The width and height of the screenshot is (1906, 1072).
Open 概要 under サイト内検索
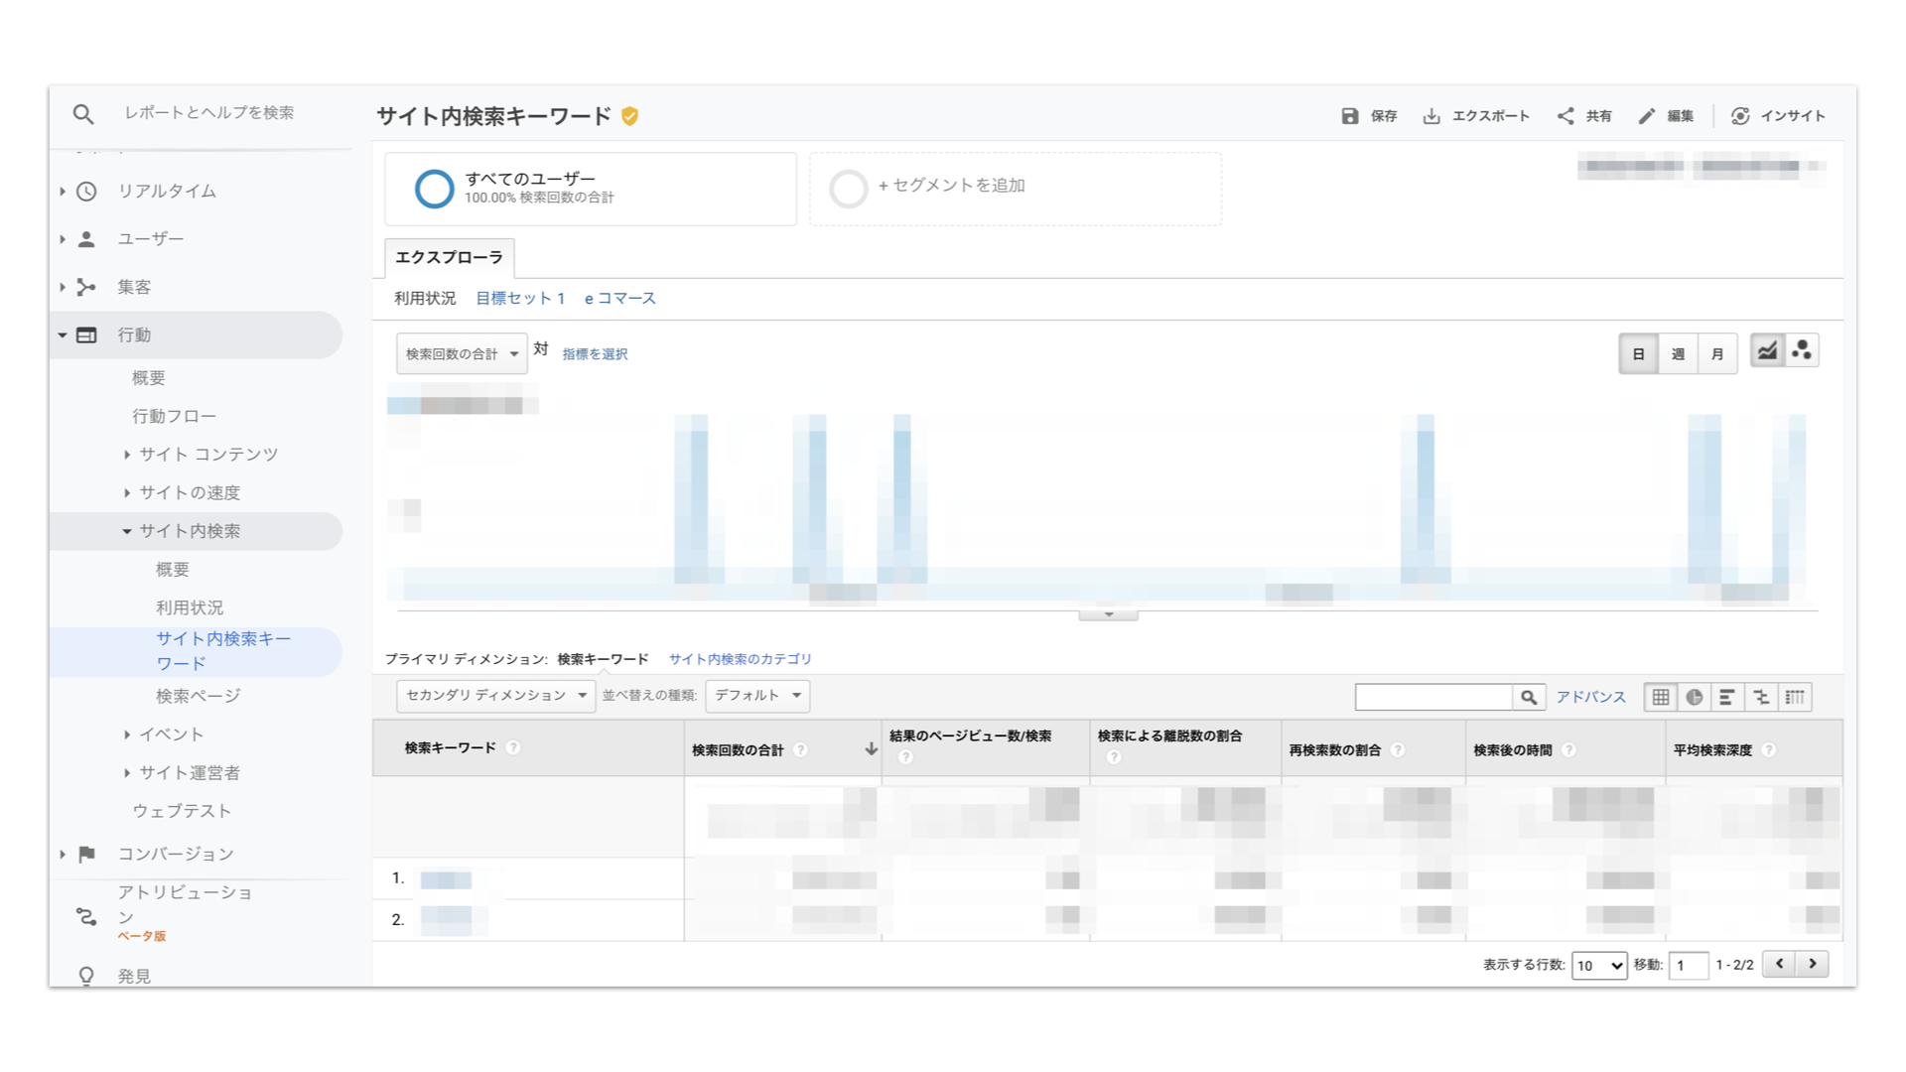[x=173, y=569]
